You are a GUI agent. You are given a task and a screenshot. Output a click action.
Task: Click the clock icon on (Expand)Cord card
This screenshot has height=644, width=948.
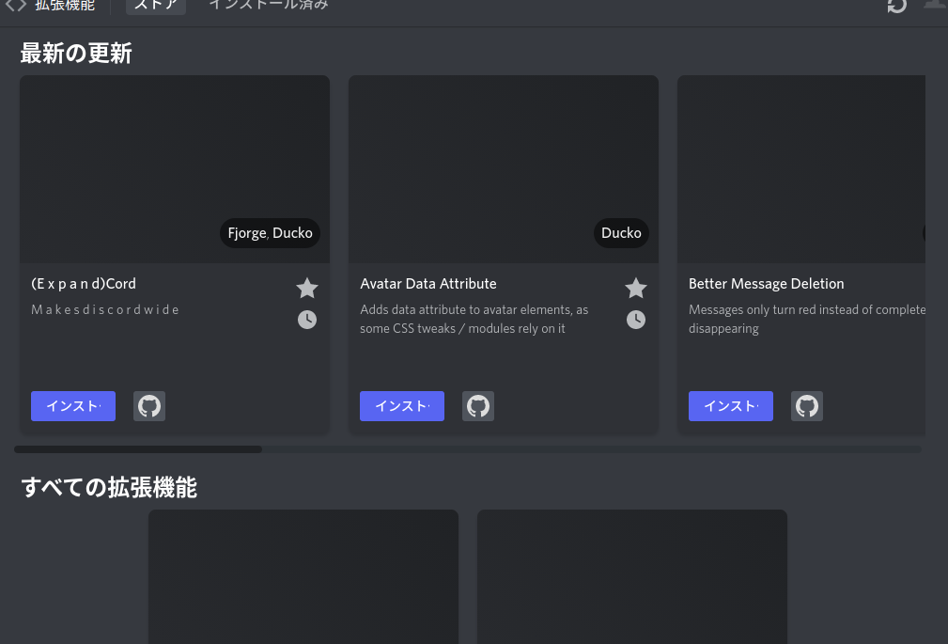(307, 320)
